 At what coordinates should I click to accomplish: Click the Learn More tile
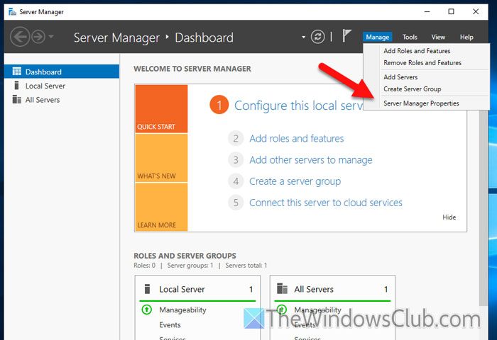coord(161,207)
